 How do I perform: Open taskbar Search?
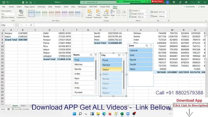tap(80, 114)
